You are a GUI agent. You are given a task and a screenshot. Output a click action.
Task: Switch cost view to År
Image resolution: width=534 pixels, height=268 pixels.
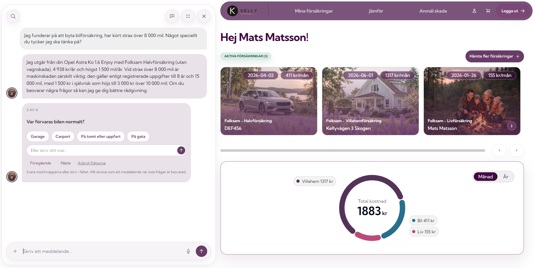[x=506, y=177]
